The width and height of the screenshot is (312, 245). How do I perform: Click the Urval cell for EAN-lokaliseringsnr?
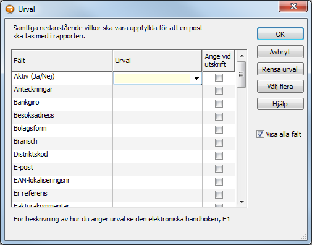tap(158, 182)
